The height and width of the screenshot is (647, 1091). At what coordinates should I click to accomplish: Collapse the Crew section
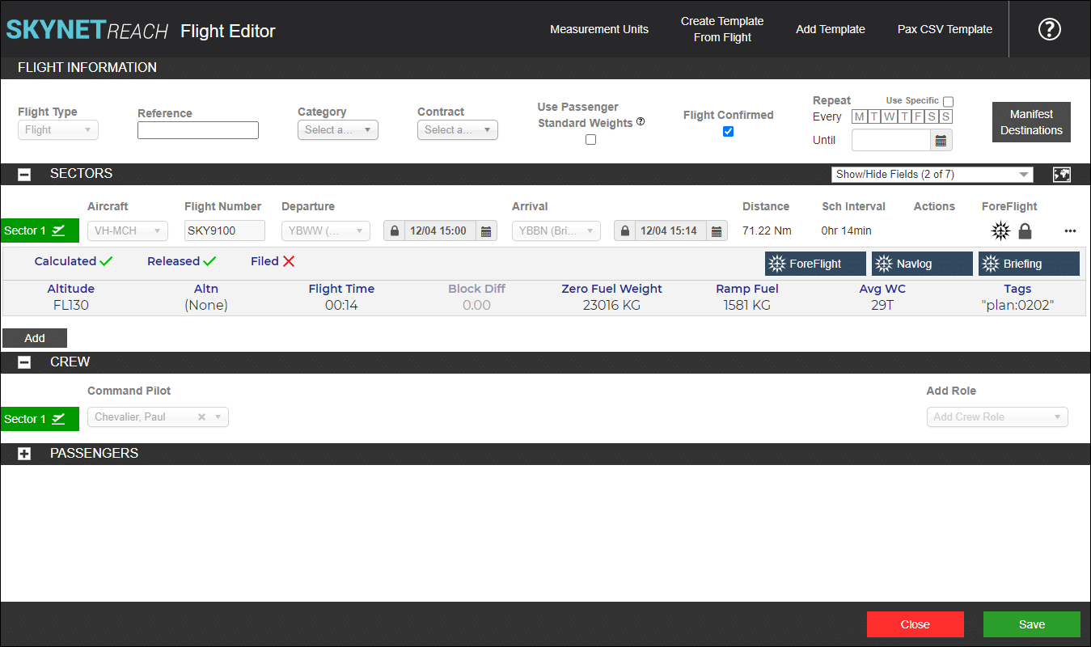point(24,362)
